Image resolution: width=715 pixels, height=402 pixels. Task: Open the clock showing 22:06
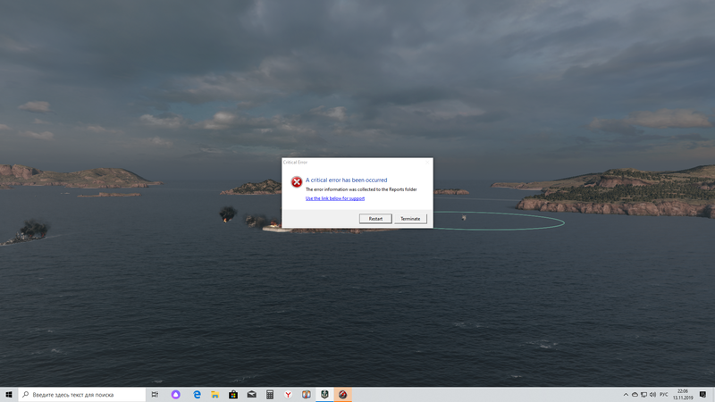tap(683, 395)
